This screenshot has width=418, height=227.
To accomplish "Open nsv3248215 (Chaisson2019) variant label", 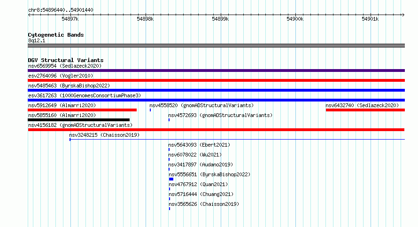I will (x=104, y=135).
